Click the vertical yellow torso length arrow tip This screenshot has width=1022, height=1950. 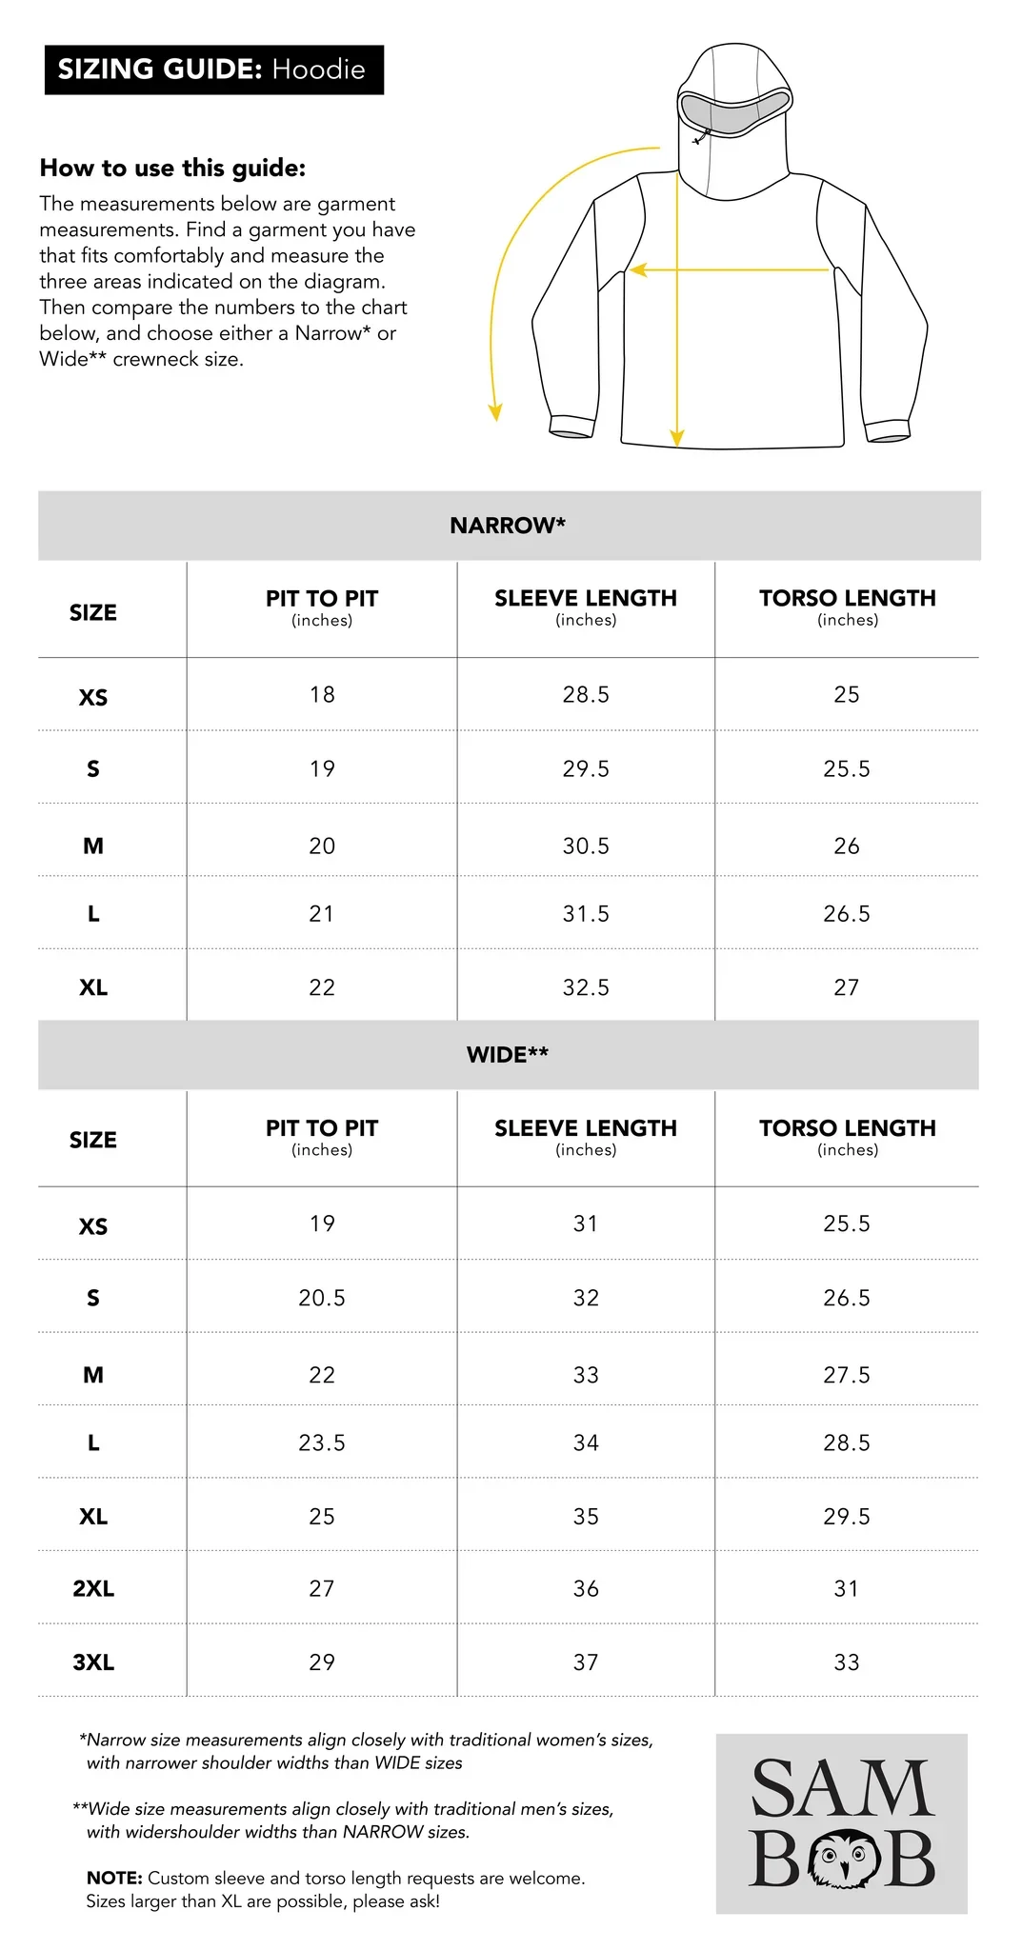(x=677, y=437)
